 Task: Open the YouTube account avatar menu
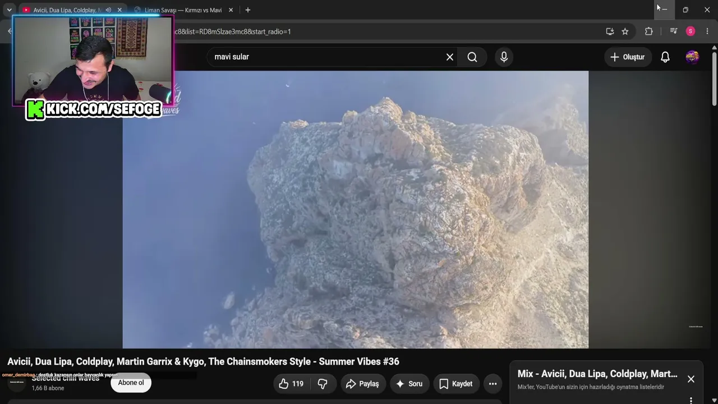click(x=692, y=57)
